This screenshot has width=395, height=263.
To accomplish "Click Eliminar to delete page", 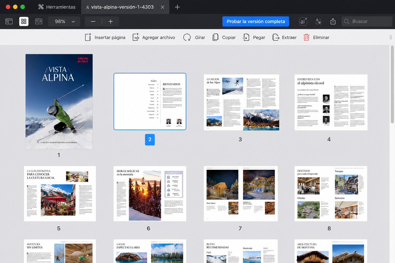I will tap(316, 37).
